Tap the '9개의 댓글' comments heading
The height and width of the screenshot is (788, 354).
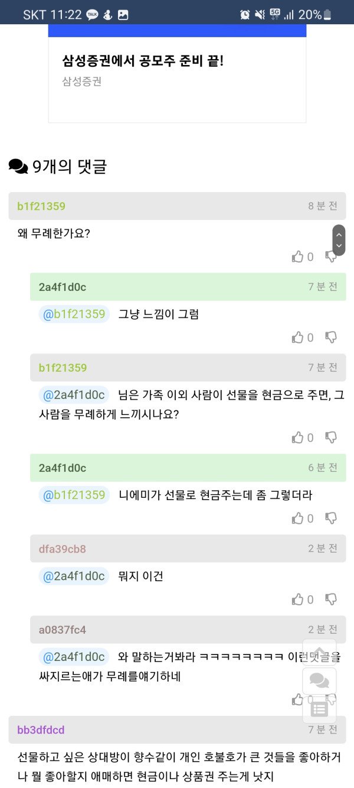click(x=70, y=167)
